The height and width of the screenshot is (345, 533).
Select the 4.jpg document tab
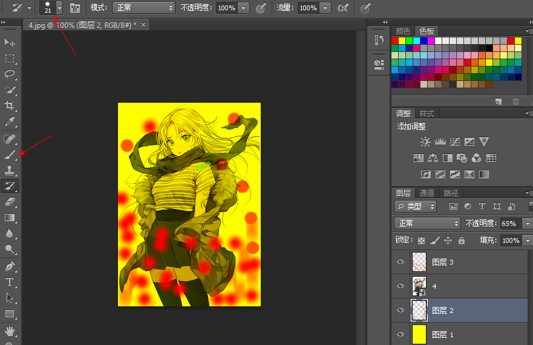tap(82, 25)
